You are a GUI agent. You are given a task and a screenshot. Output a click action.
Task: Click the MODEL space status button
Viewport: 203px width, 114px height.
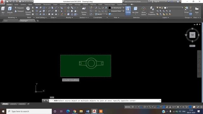pyautogui.click(x=128, y=107)
